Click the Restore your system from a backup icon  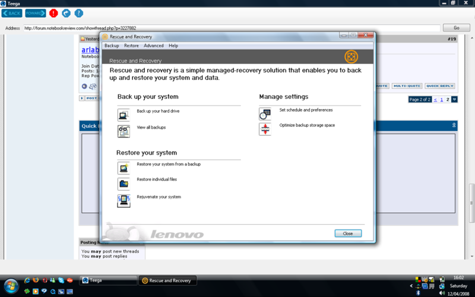(123, 168)
